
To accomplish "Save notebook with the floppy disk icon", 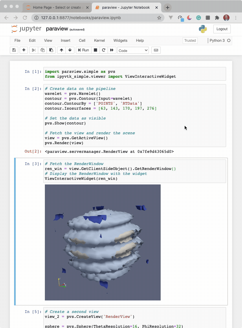I will click(14, 50).
